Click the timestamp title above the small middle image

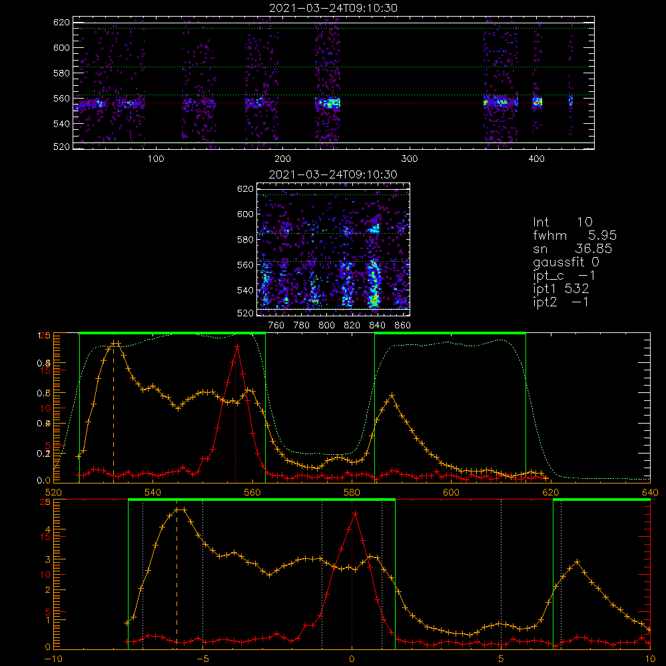(x=333, y=174)
